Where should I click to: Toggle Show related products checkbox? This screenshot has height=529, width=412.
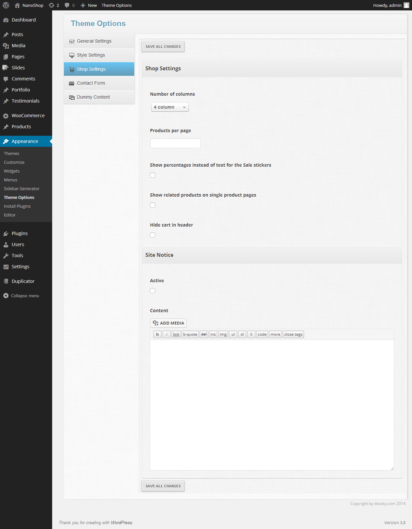point(153,205)
